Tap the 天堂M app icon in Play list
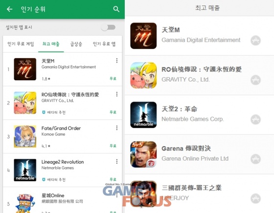The image size is (274, 213). coord(25,69)
